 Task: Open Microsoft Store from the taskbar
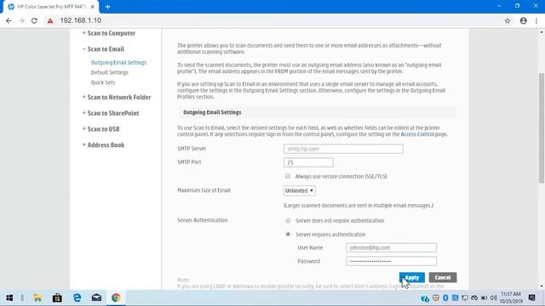click(x=57, y=297)
